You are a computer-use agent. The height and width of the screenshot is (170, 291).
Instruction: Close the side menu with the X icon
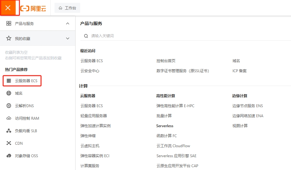[x=8, y=8]
